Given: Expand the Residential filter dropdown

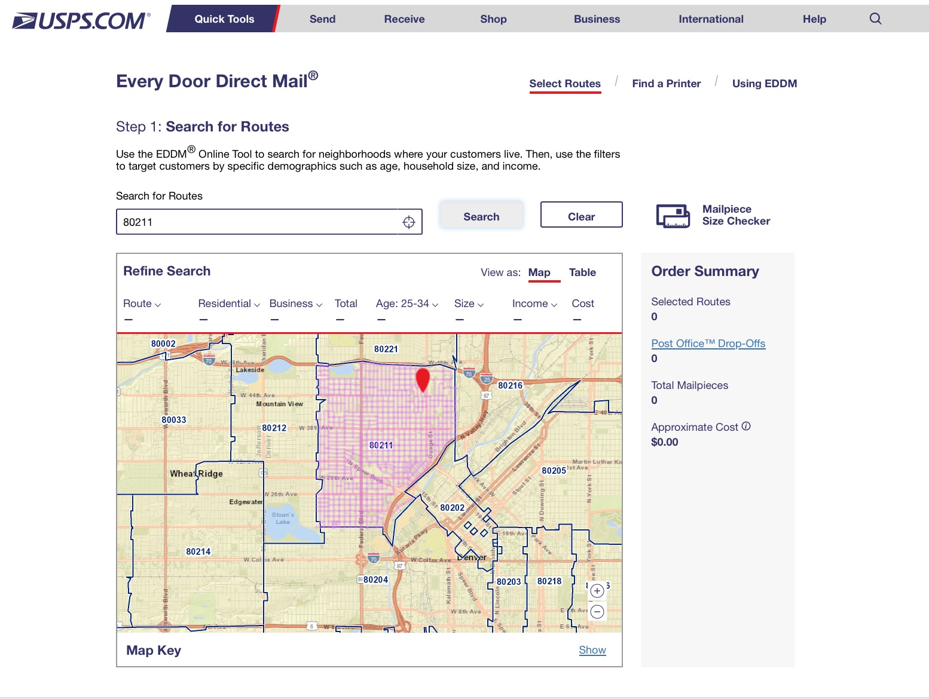Looking at the screenshot, I should (x=229, y=303).
